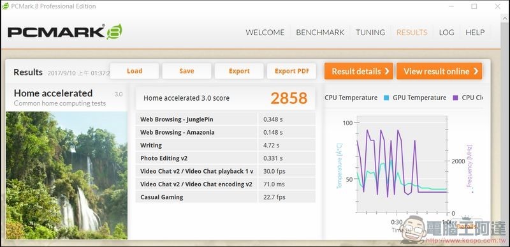The image size is (510, 247).
Task: Click View result online
Action: 439,71
